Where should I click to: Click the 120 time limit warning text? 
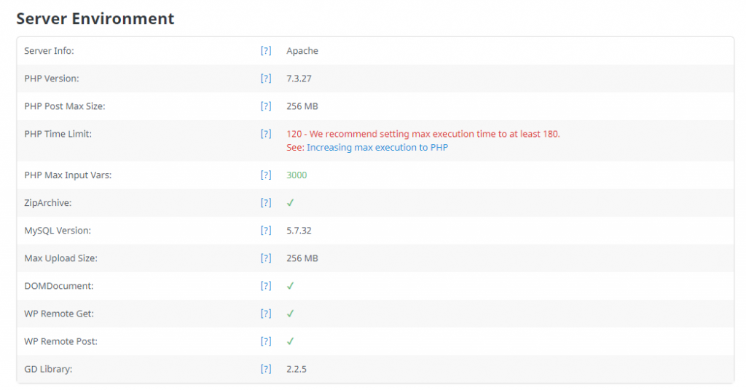click(423, 134)
